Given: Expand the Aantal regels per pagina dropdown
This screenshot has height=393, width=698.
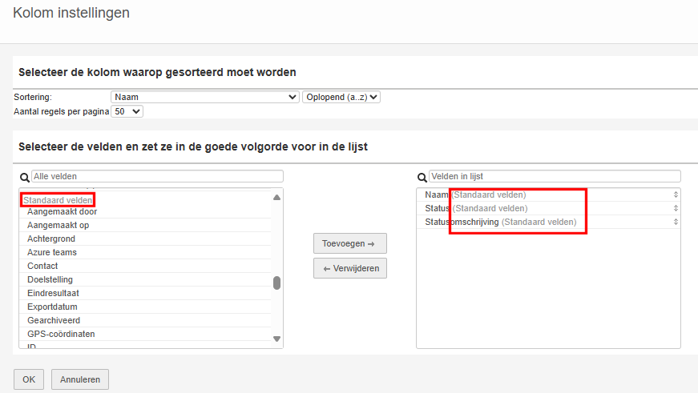Looking at the screenshot, I should click(127, 111).
